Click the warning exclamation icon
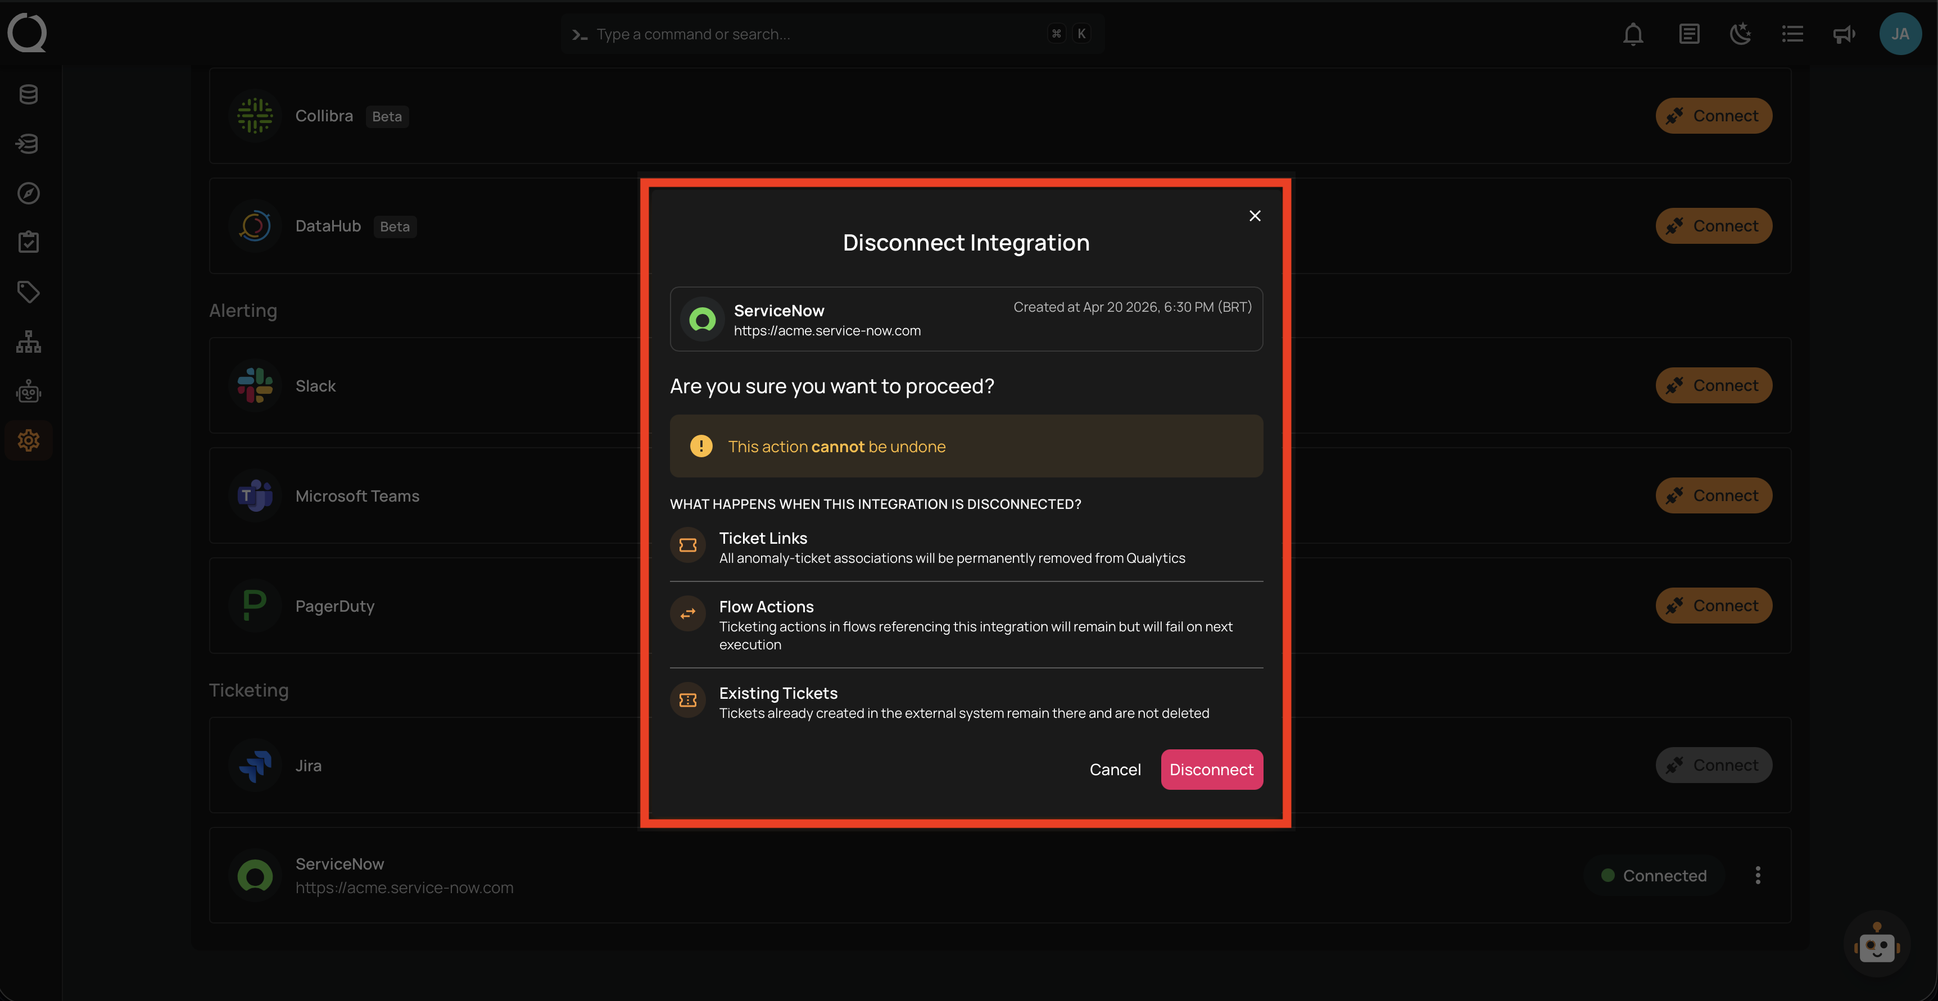This screenshot has width=1938, height=1001. 701,446
